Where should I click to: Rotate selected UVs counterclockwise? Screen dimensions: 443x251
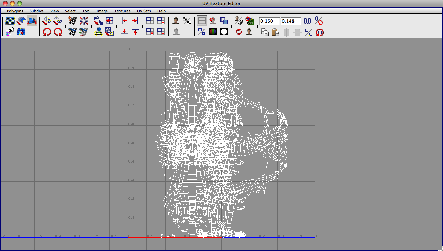pyautogui.click(x=47, y=32)
